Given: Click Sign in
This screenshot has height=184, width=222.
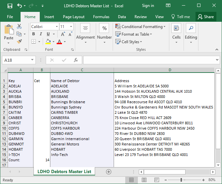Looking at the screenshot, I should pos(148,6).
